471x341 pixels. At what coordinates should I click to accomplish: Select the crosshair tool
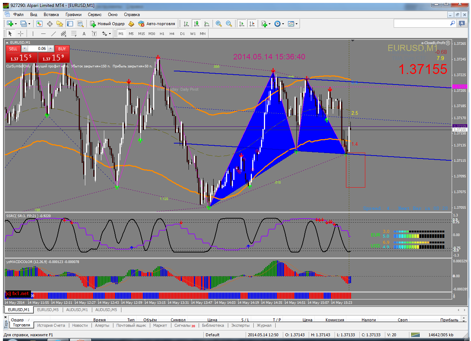(x=21, y=34)
